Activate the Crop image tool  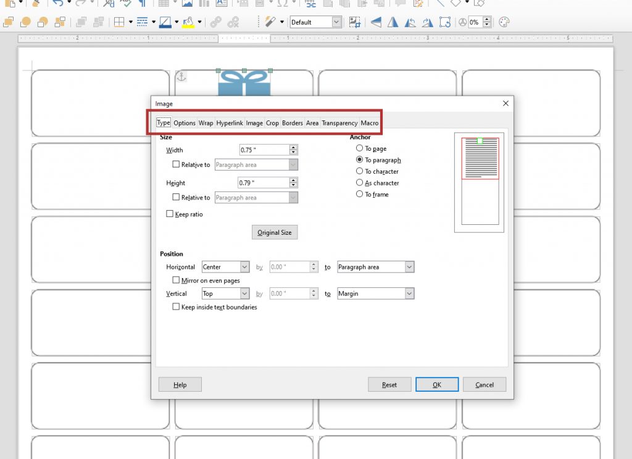(x=354, y=22)
